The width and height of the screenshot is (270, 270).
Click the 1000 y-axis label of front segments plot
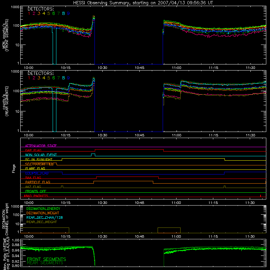15,7
